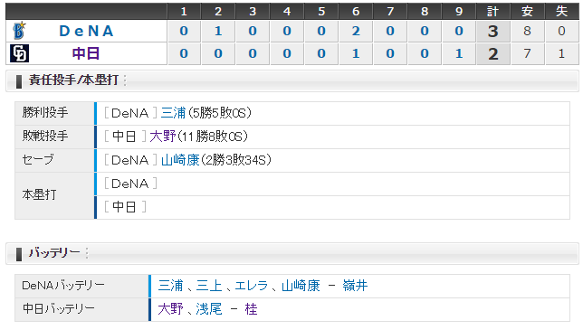Click 中日's total score of 2
The width and height of the screenshot is (583, 330).
pos(493,54)
